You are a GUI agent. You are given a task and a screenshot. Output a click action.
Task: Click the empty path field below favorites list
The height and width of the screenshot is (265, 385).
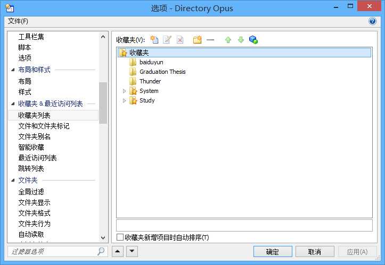[x=244, y=225]
